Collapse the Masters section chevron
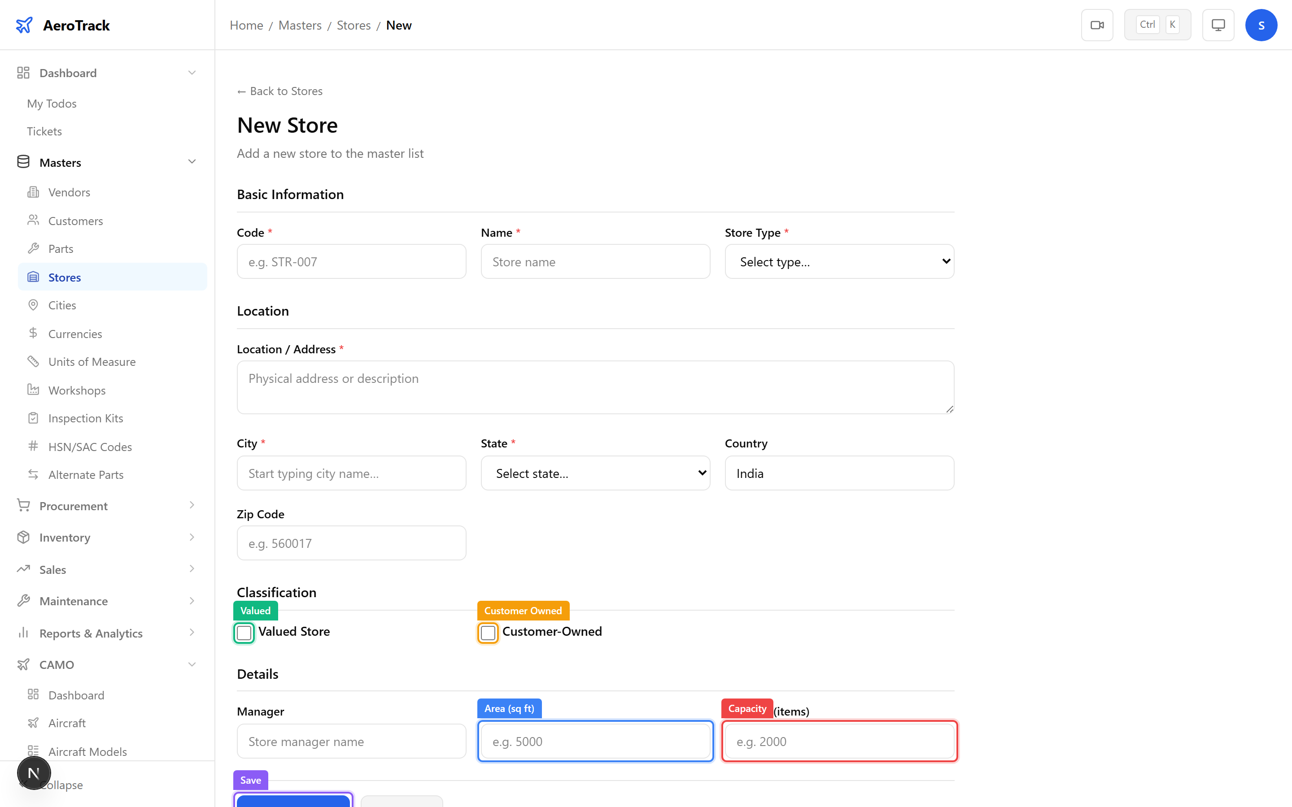1292x807 pixels. 192,161
